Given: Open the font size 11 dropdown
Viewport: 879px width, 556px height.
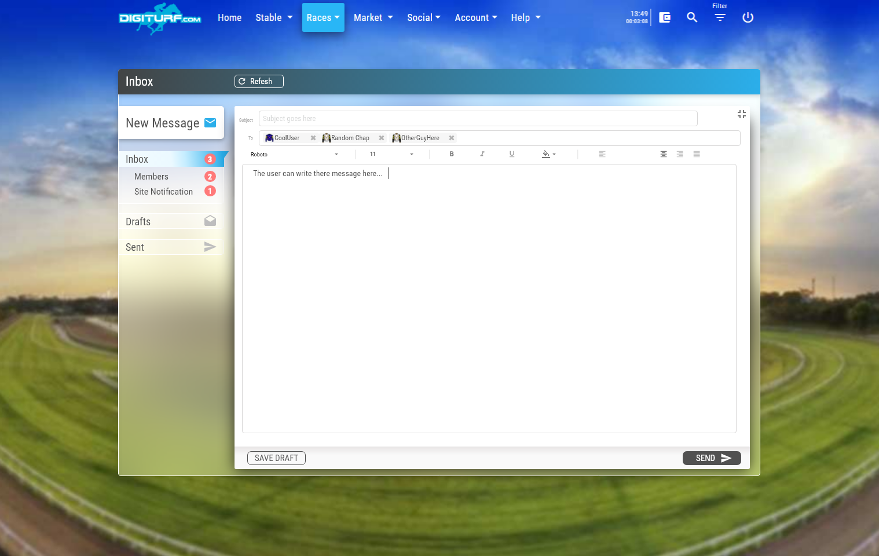Looking at the screenshot, I should pyautogui.click(x=391, y=154).
